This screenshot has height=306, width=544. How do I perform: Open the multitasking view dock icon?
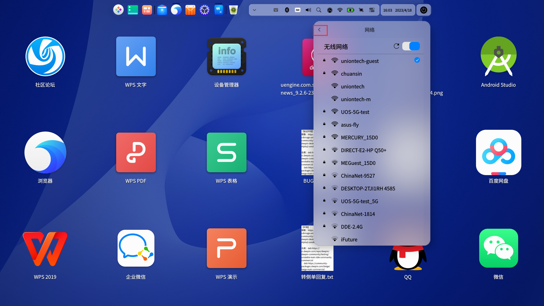pyautogui.click(x=147, y=10)
